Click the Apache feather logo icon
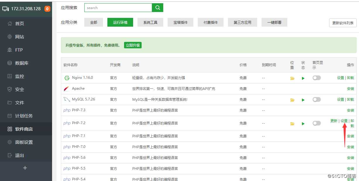 [67, 89]
